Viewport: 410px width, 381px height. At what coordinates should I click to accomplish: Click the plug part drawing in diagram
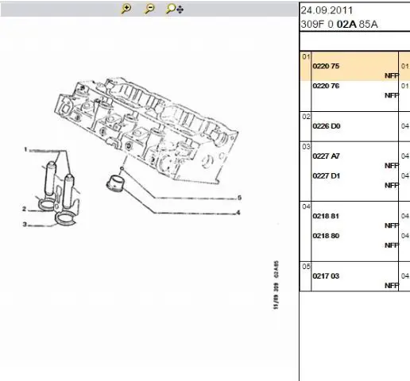click(x=115, y=183)
